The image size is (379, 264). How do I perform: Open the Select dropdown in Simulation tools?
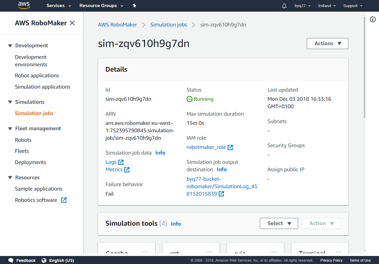tap(279, 223)
